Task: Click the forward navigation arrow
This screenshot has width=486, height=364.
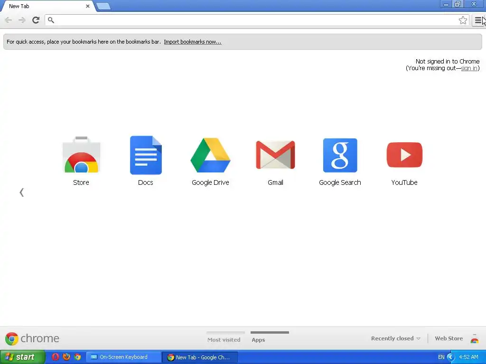Action: coord(22,20)
